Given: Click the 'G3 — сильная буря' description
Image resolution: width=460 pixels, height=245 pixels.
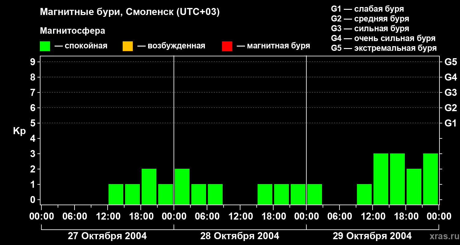Looking at the screenshot, I should point(370,28).
